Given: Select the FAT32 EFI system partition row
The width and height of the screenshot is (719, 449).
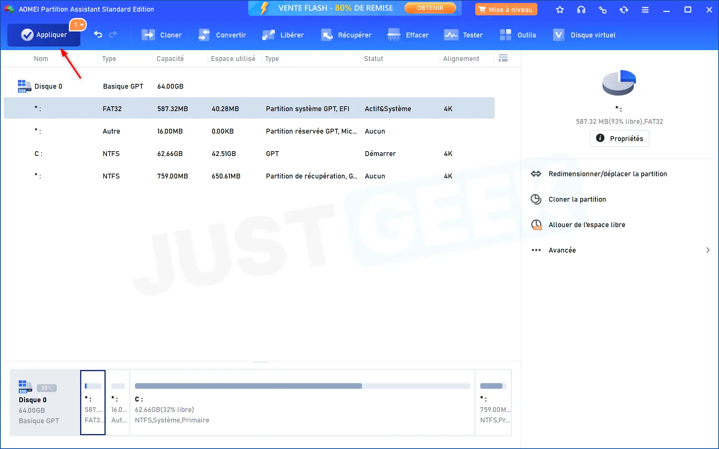Looking at the screenshot, I should click(249, 109).
